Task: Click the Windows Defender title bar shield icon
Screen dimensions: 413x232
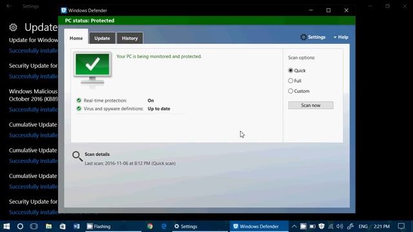Action: (x=63, y=10)
